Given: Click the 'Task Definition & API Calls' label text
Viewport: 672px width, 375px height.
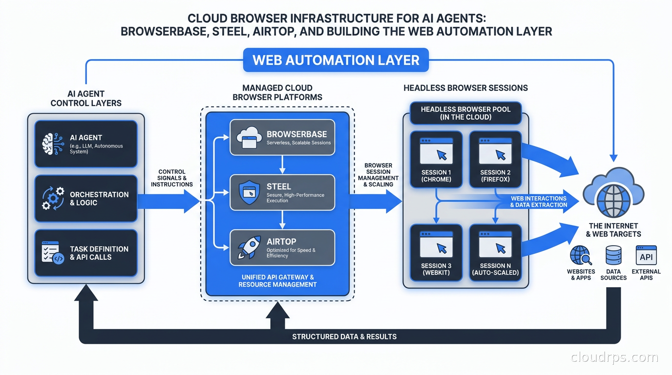Looking at the screenshot, I should [99, 253].
